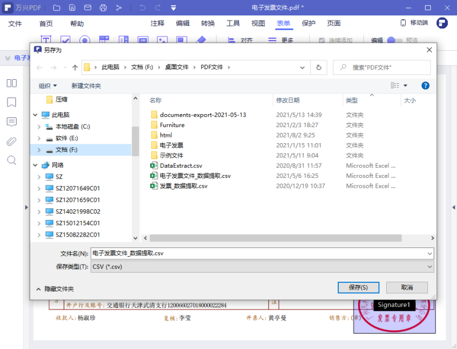Image resolution: width=457 pixels, height=349 pixels.
Task: Click the 保存(S) button
Action: (358, 287)
